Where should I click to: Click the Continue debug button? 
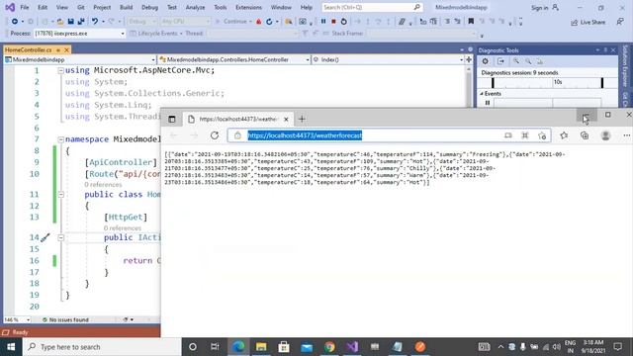232,22
